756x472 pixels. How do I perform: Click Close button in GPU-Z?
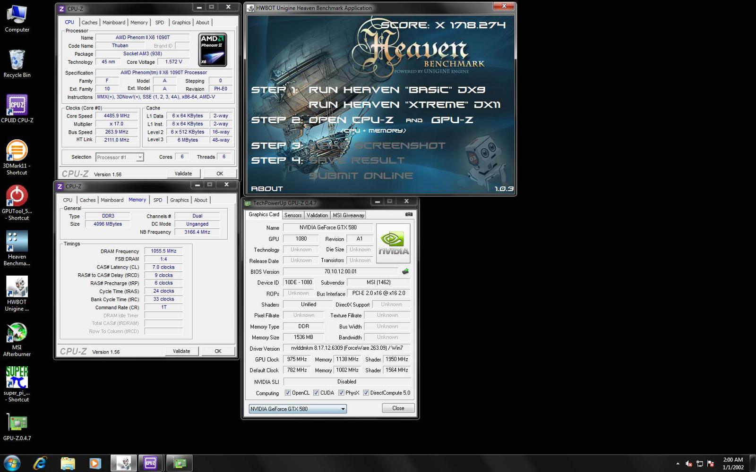[x=398, y=408]
